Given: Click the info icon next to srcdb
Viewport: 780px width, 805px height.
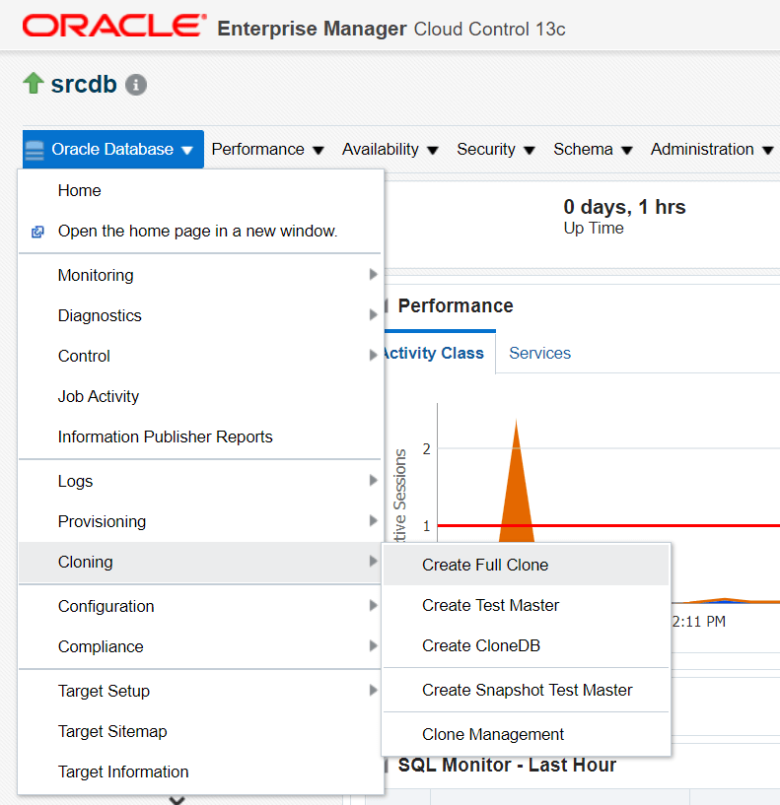Looking at the screenshot, I should pos(136,85).
